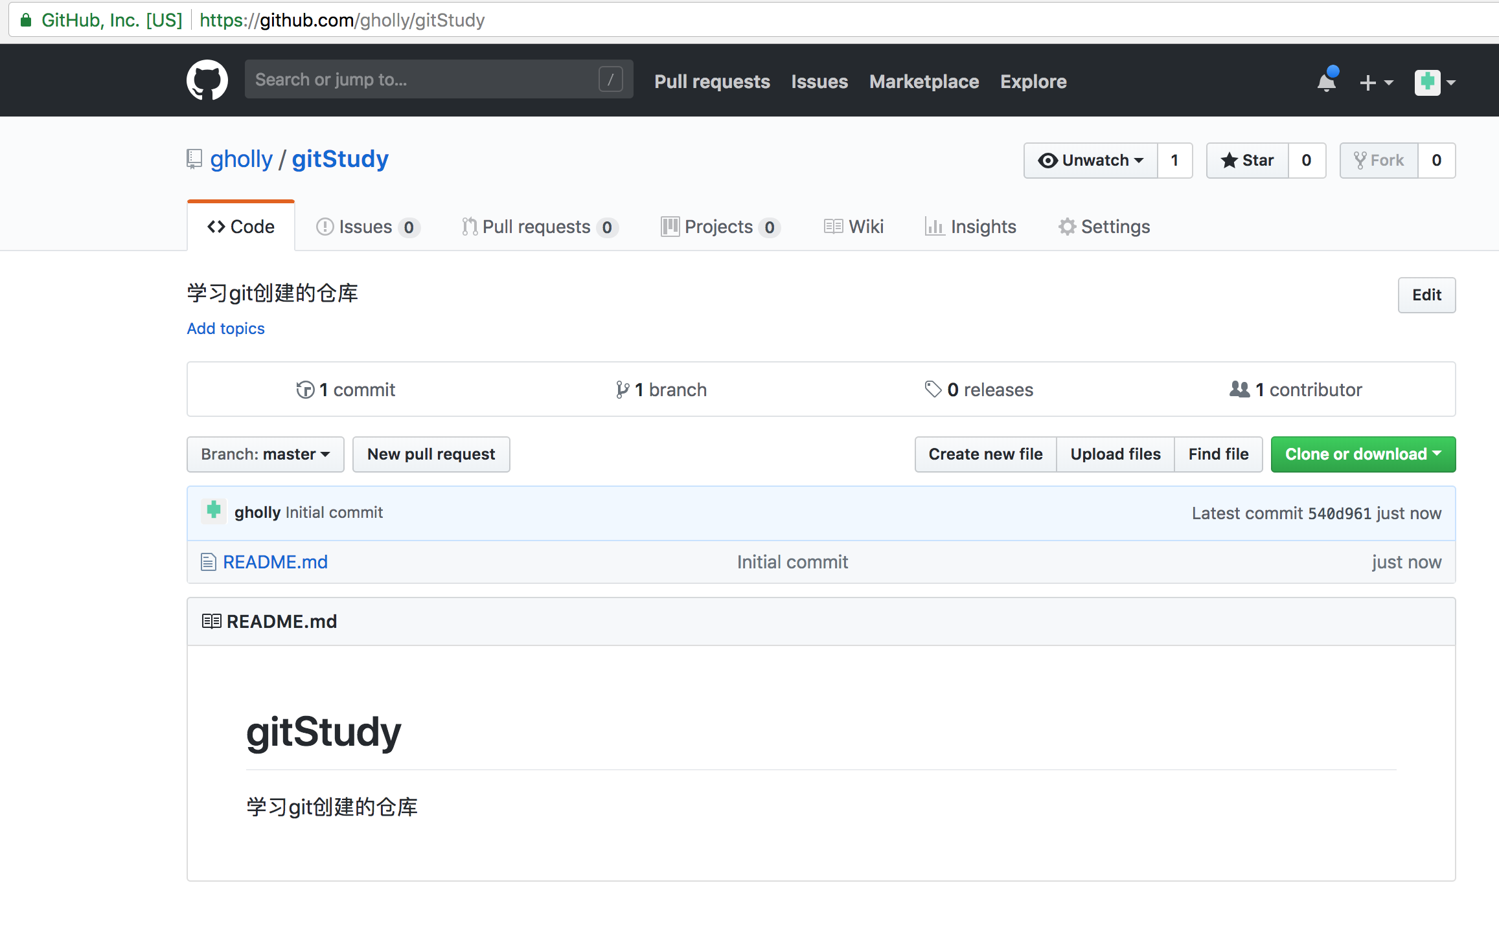
Task: Expand Clone or download
Action: [x=1363, y=454]
